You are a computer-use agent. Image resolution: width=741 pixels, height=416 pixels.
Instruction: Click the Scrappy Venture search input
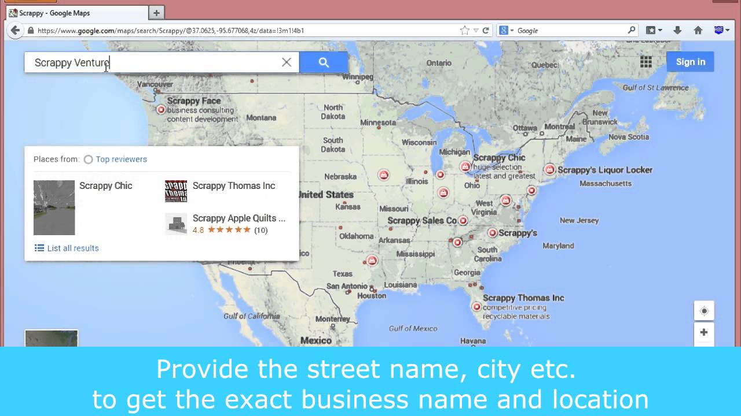153,62
